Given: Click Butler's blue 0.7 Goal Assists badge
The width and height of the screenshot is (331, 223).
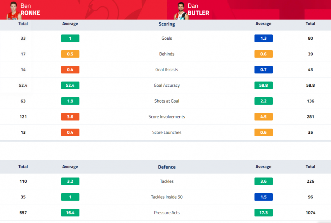Looking at the screenshot, I should click(x=263, y=69).
